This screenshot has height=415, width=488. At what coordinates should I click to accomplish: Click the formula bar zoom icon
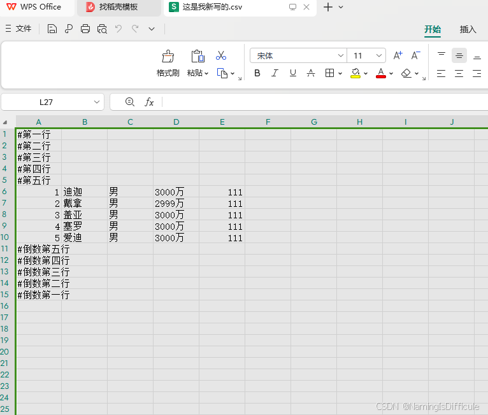coord(130,102)
